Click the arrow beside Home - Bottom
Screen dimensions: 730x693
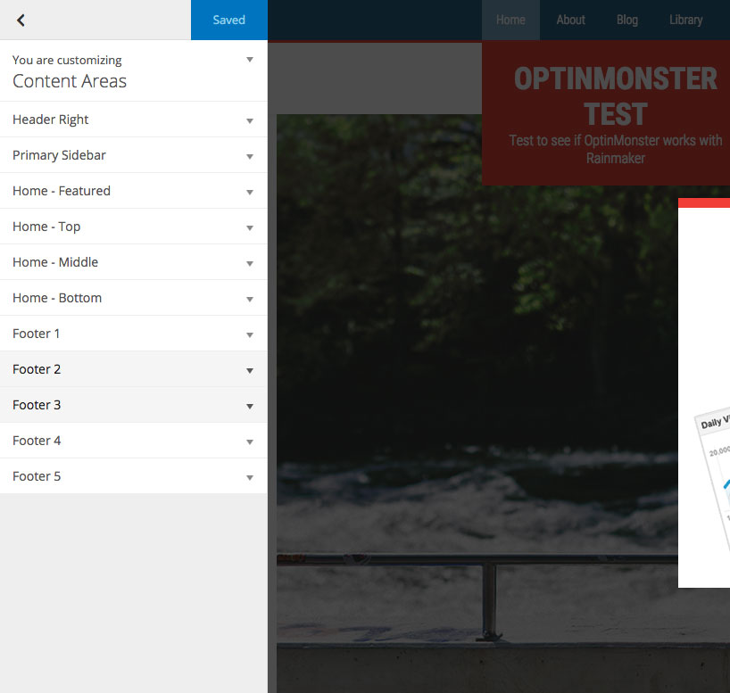pyautogui.click(x=250, y=299)
